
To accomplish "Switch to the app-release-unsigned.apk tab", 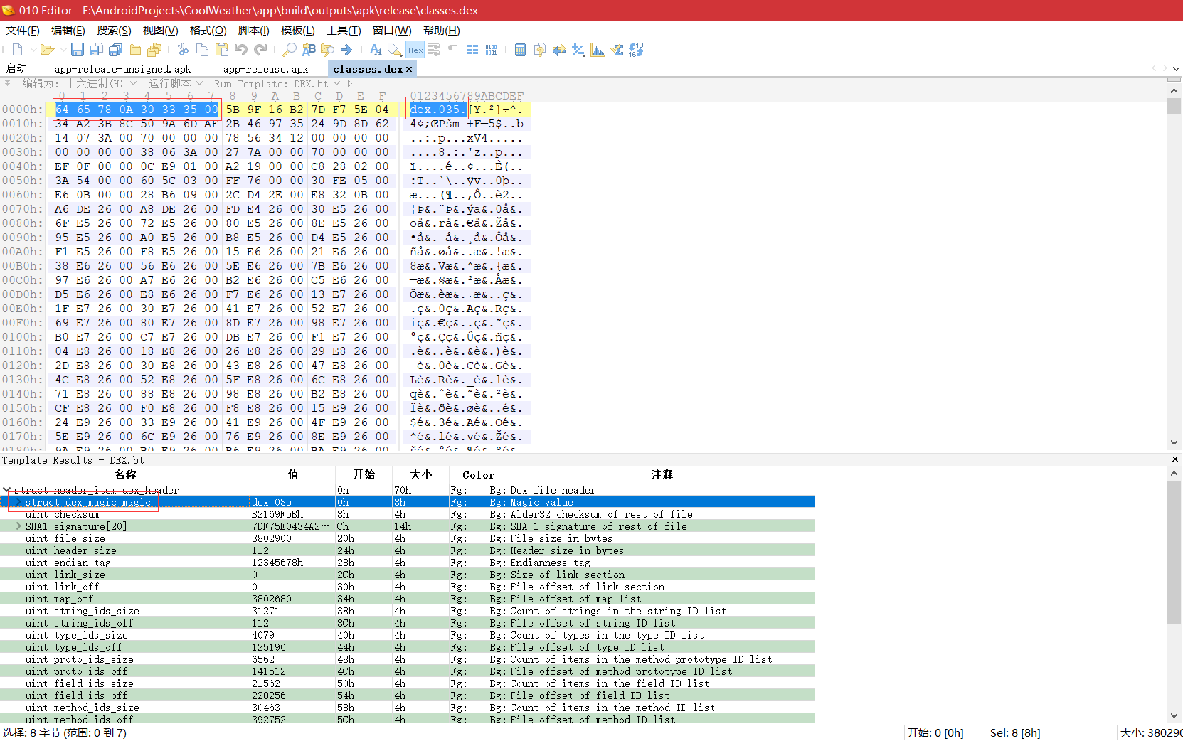I will tap(123, 69).
